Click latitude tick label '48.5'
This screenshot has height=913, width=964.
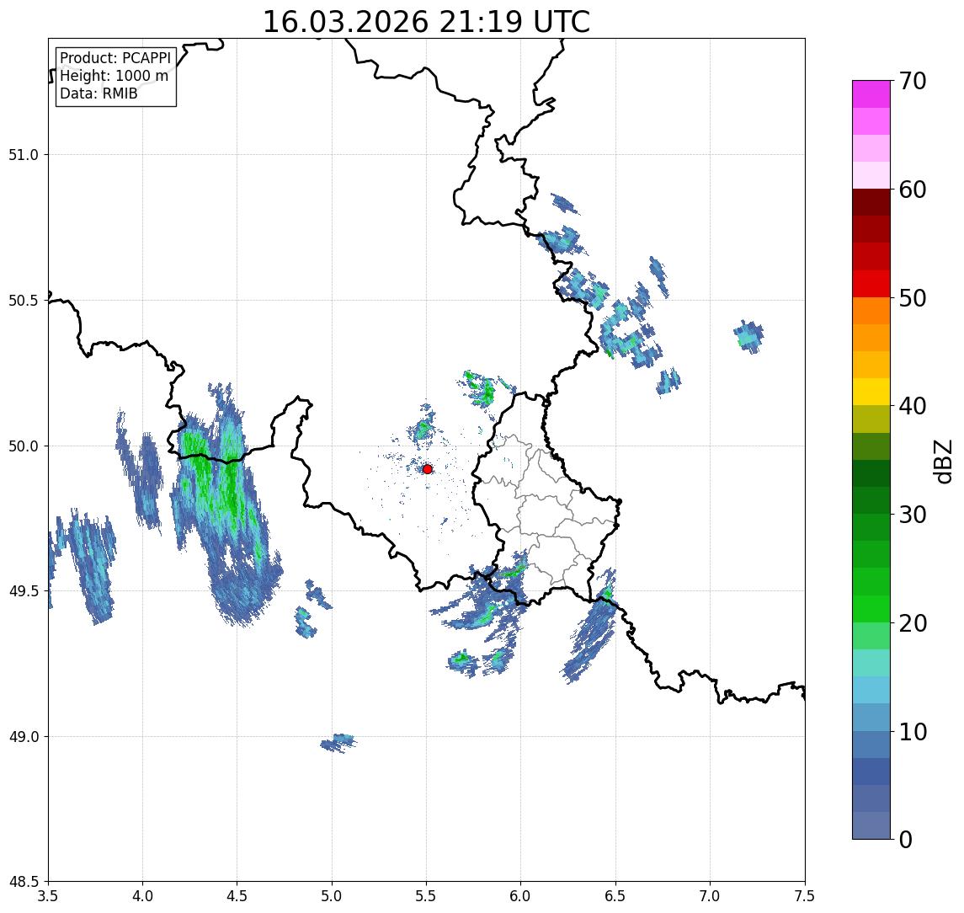click(23, 882)
